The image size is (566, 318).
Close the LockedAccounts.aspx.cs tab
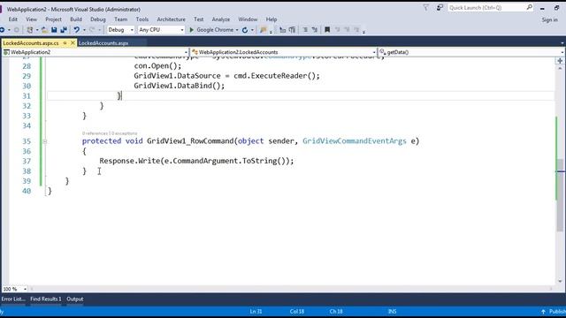pyautogui.click(x=73, y=43)
